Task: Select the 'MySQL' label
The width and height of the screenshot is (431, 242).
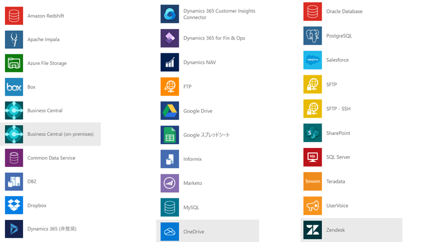Action: coord(191,208)
